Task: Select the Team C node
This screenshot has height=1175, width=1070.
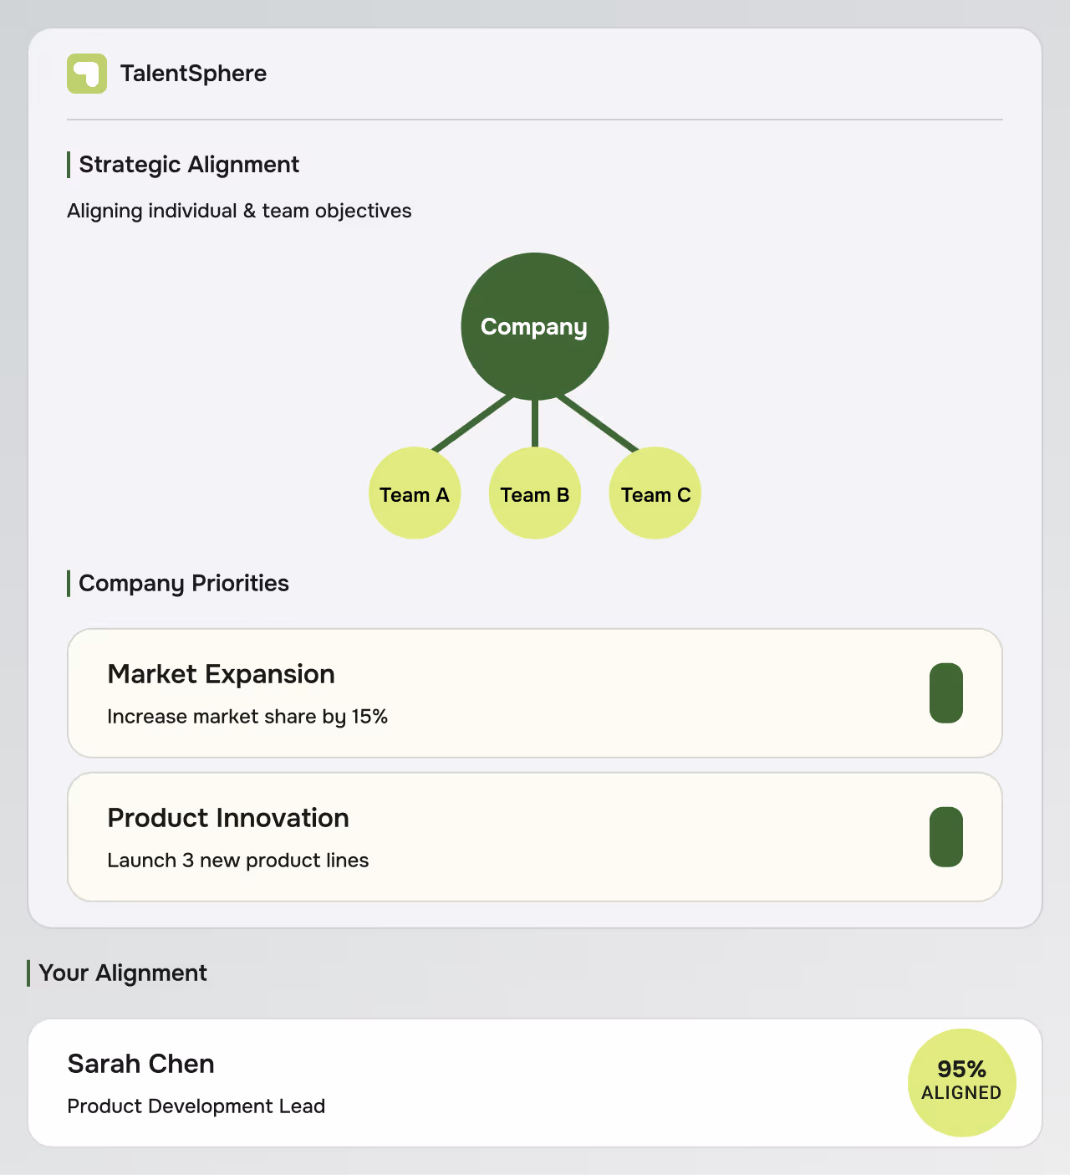Action: tap(655, 493)
